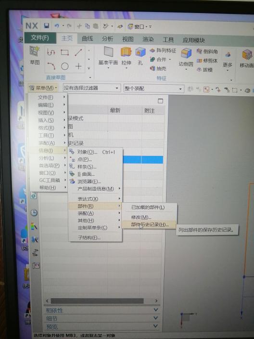The image size is (254, 339).
Task: Choose 已加载的部件(L) menu entry
Action: (x=149, y=208)
